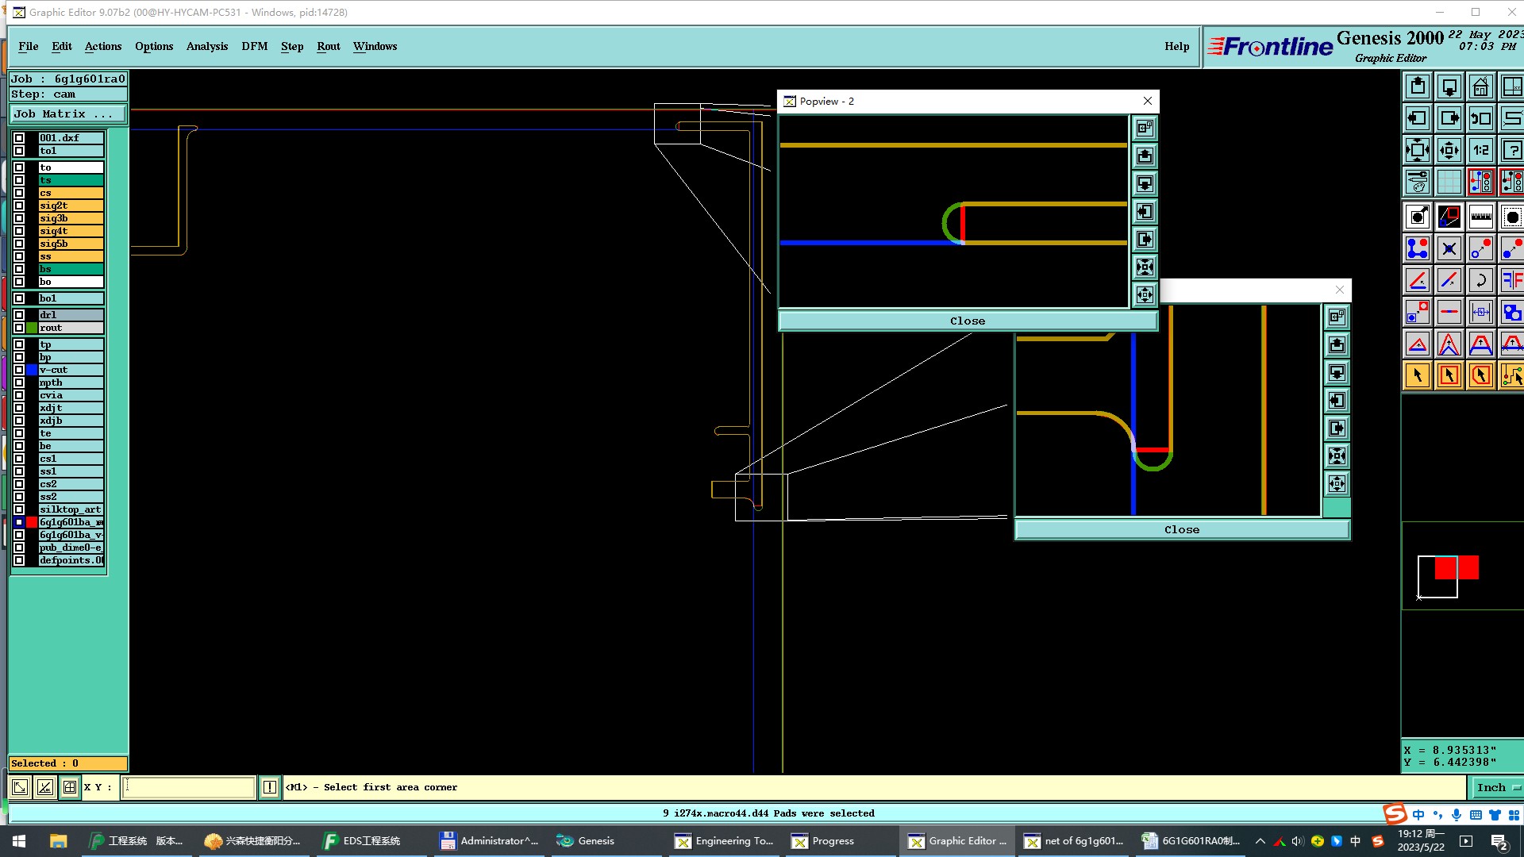
Task: Click the wrench and palette settings icon
Action: pyautogui.click(x=1417, y=182)
